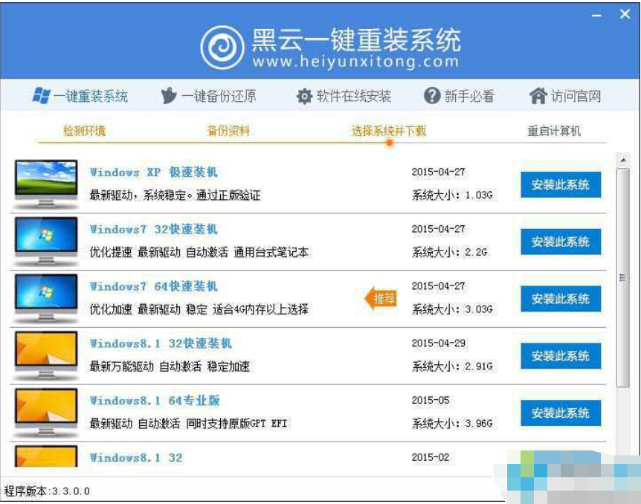Open Windows7 64快速装机 title
This screenshot has width=641, height=504.
pyautogui.click(x=154, y=286)
